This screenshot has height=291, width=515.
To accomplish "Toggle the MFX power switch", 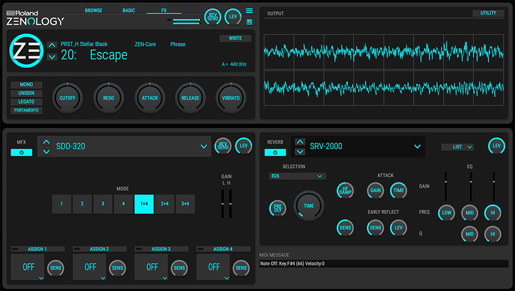I will point(21,153).
